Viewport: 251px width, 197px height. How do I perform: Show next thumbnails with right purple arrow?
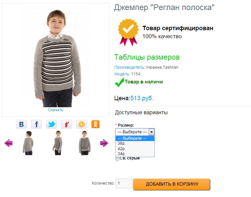[x=104, y=143]
